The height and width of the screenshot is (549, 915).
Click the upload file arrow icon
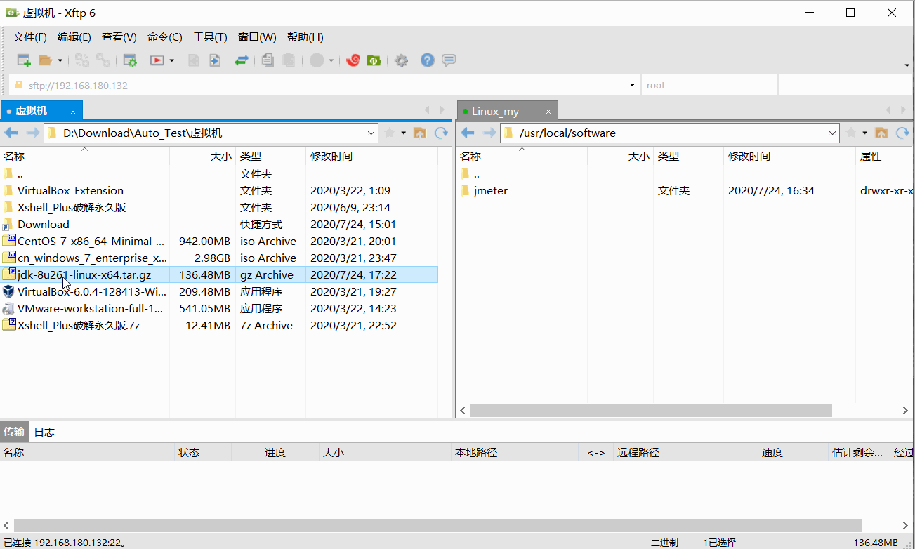(215, 60)
